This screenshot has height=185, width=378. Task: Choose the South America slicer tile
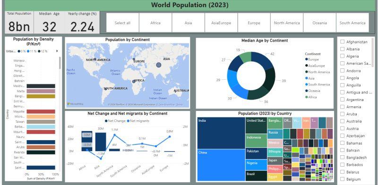352,23
